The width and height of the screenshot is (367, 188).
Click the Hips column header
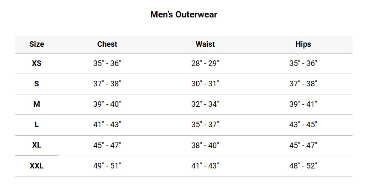(x=303, y=44)
